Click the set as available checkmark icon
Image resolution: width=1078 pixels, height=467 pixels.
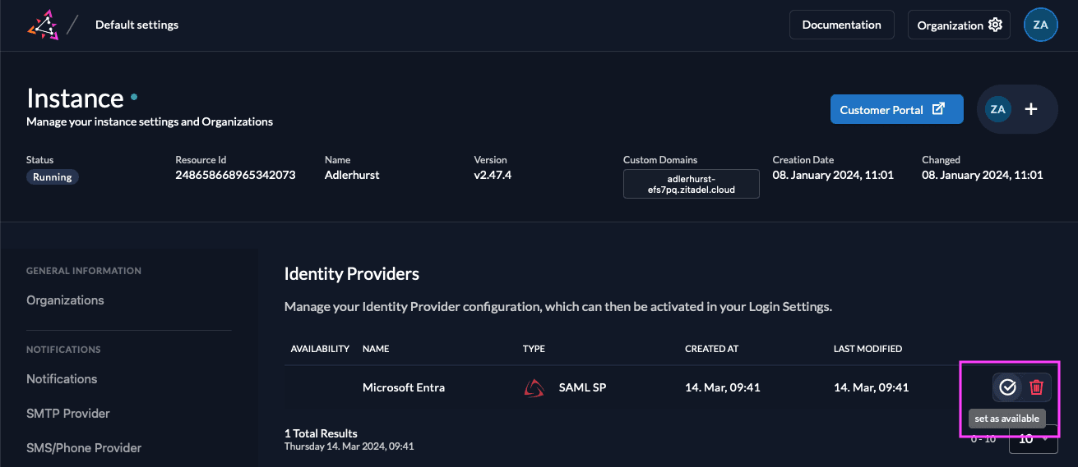tap(1007, 387)
